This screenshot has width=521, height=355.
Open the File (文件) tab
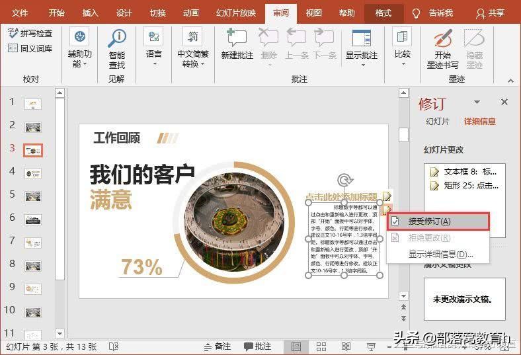[x=20, y=13]
